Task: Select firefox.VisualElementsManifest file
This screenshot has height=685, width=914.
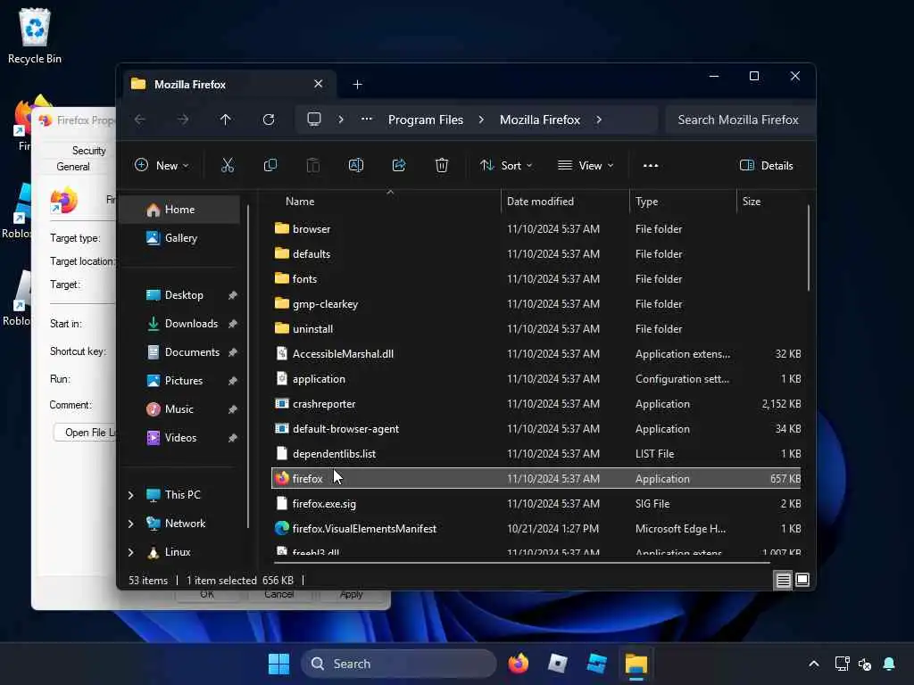Action: tap(536, 528)
